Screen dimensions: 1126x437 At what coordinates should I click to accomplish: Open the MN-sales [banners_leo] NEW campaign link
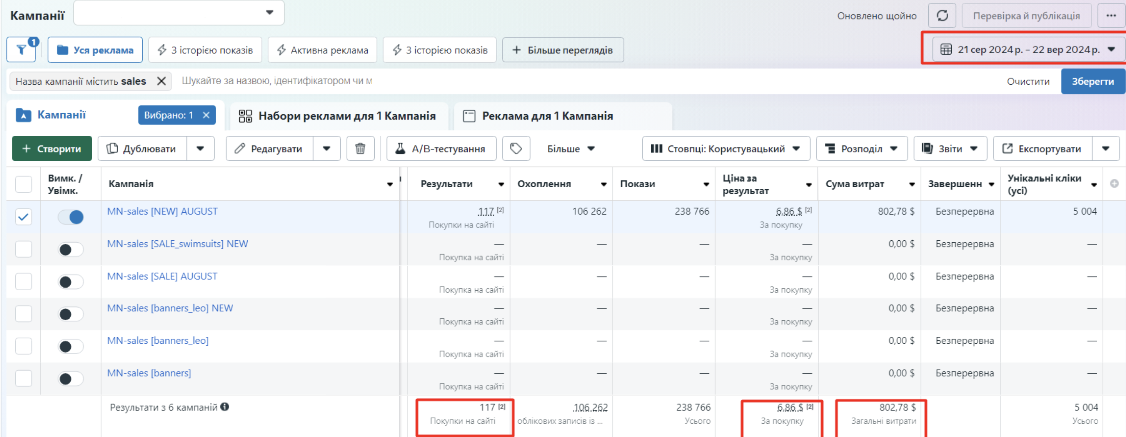(170, 308)
